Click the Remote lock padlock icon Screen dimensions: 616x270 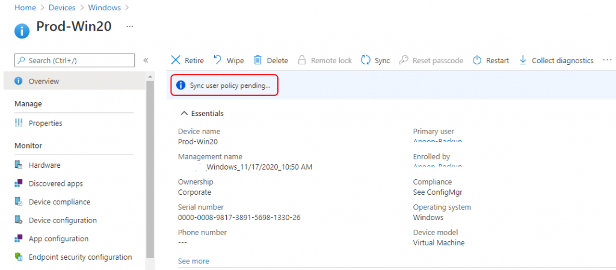coord(302,60)
